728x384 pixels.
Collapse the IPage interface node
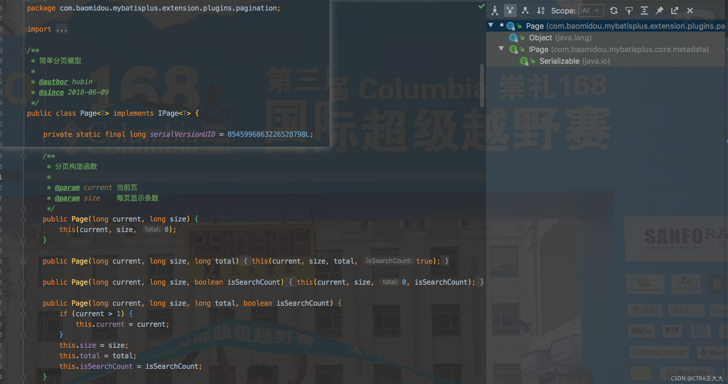click(x=502, y=49)
